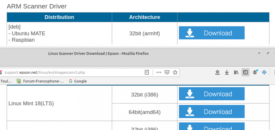
Task: Open the Library books icon
Action: tap(236, 72)
